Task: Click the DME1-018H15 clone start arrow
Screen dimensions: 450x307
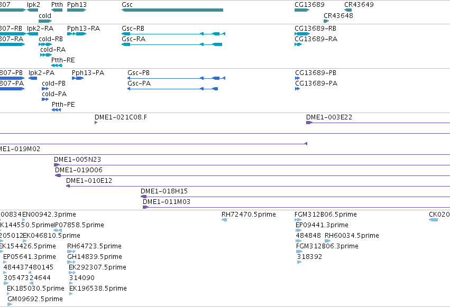Action: tap(143, 197)
